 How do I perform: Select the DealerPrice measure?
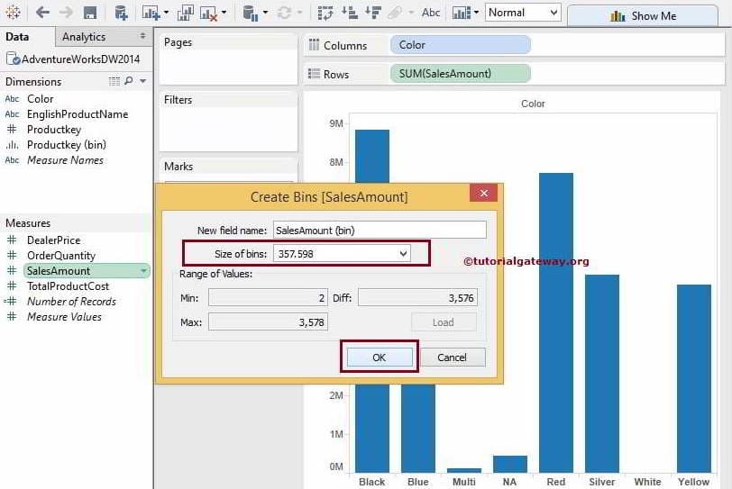[54, 240]
